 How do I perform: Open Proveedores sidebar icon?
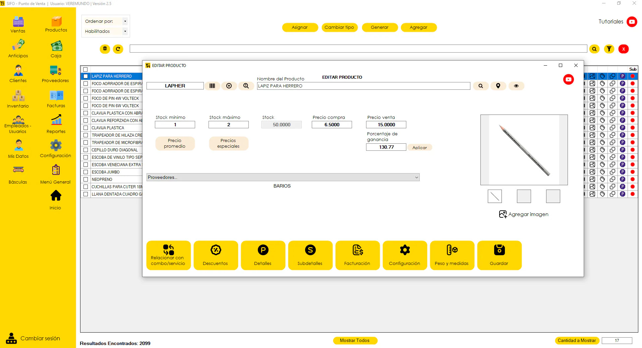tap(56, 70)
